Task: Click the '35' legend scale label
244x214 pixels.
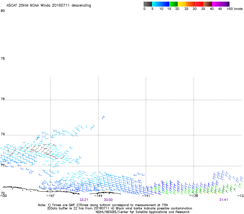Action: 203,9
